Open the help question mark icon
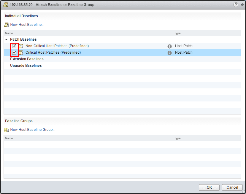The height and width of the screenshot is (194, 246). coord(236,5)
